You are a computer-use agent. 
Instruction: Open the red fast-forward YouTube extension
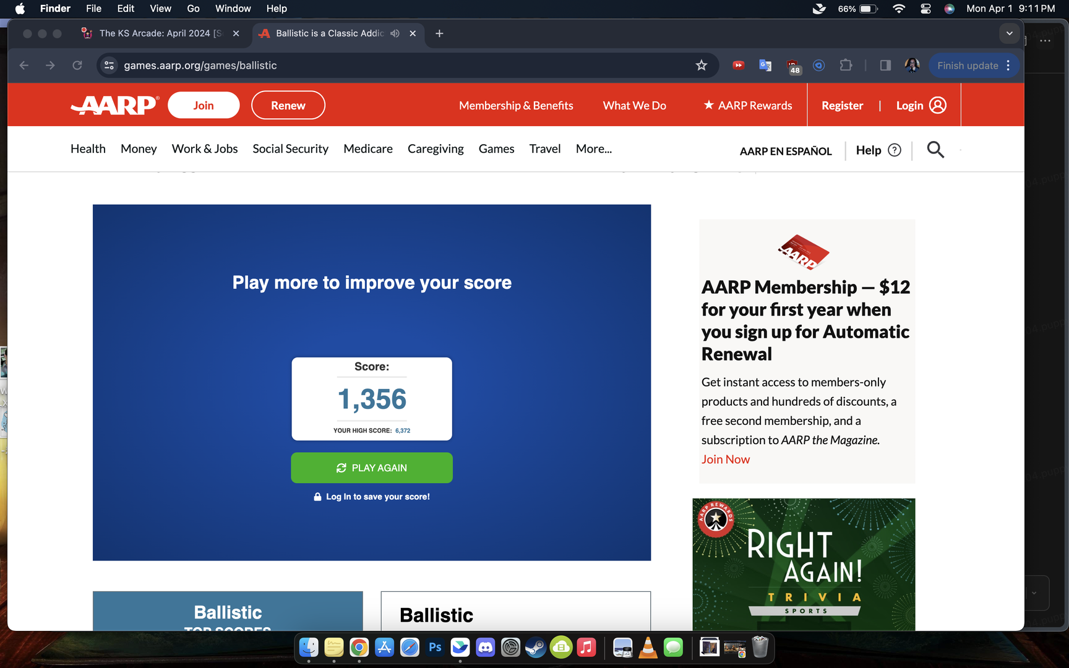pyautogui.click(x=738, y=66)
